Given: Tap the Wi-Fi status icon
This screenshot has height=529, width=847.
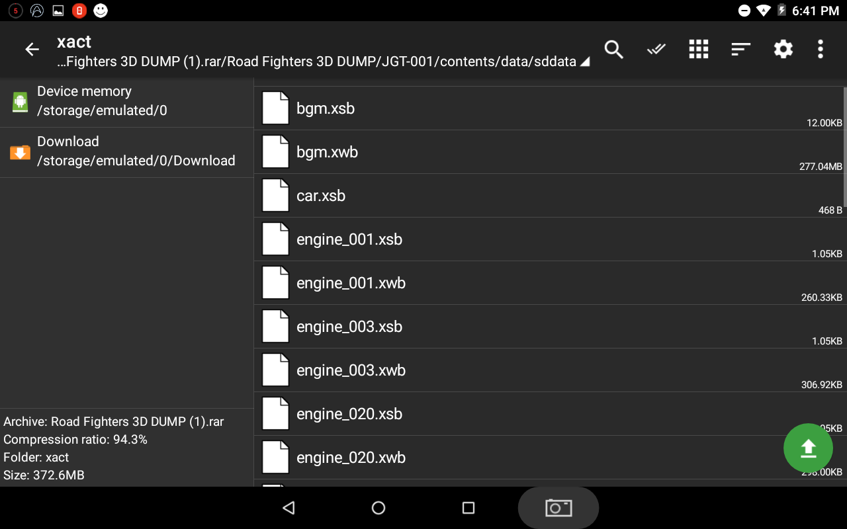Looking at the screenshot, I should pos(763,11).
